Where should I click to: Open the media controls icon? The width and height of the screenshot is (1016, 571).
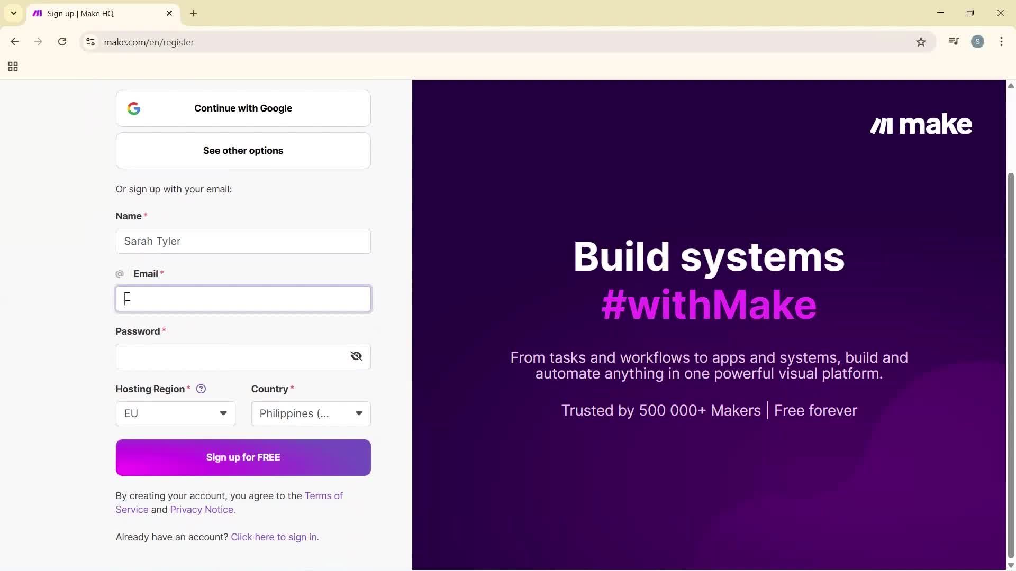[x=954, y=42]
